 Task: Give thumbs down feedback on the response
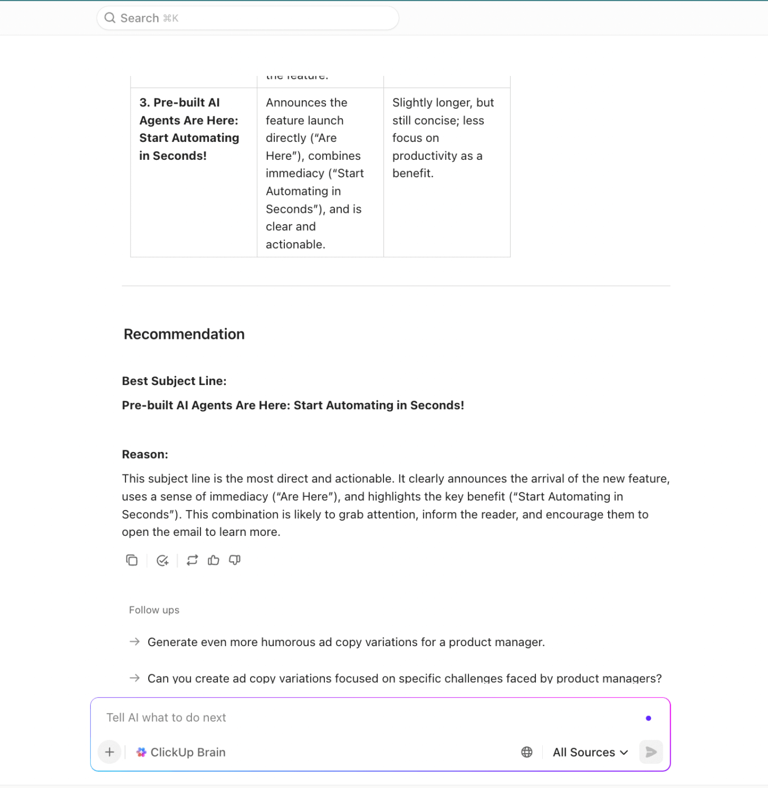tap(234, 560)
